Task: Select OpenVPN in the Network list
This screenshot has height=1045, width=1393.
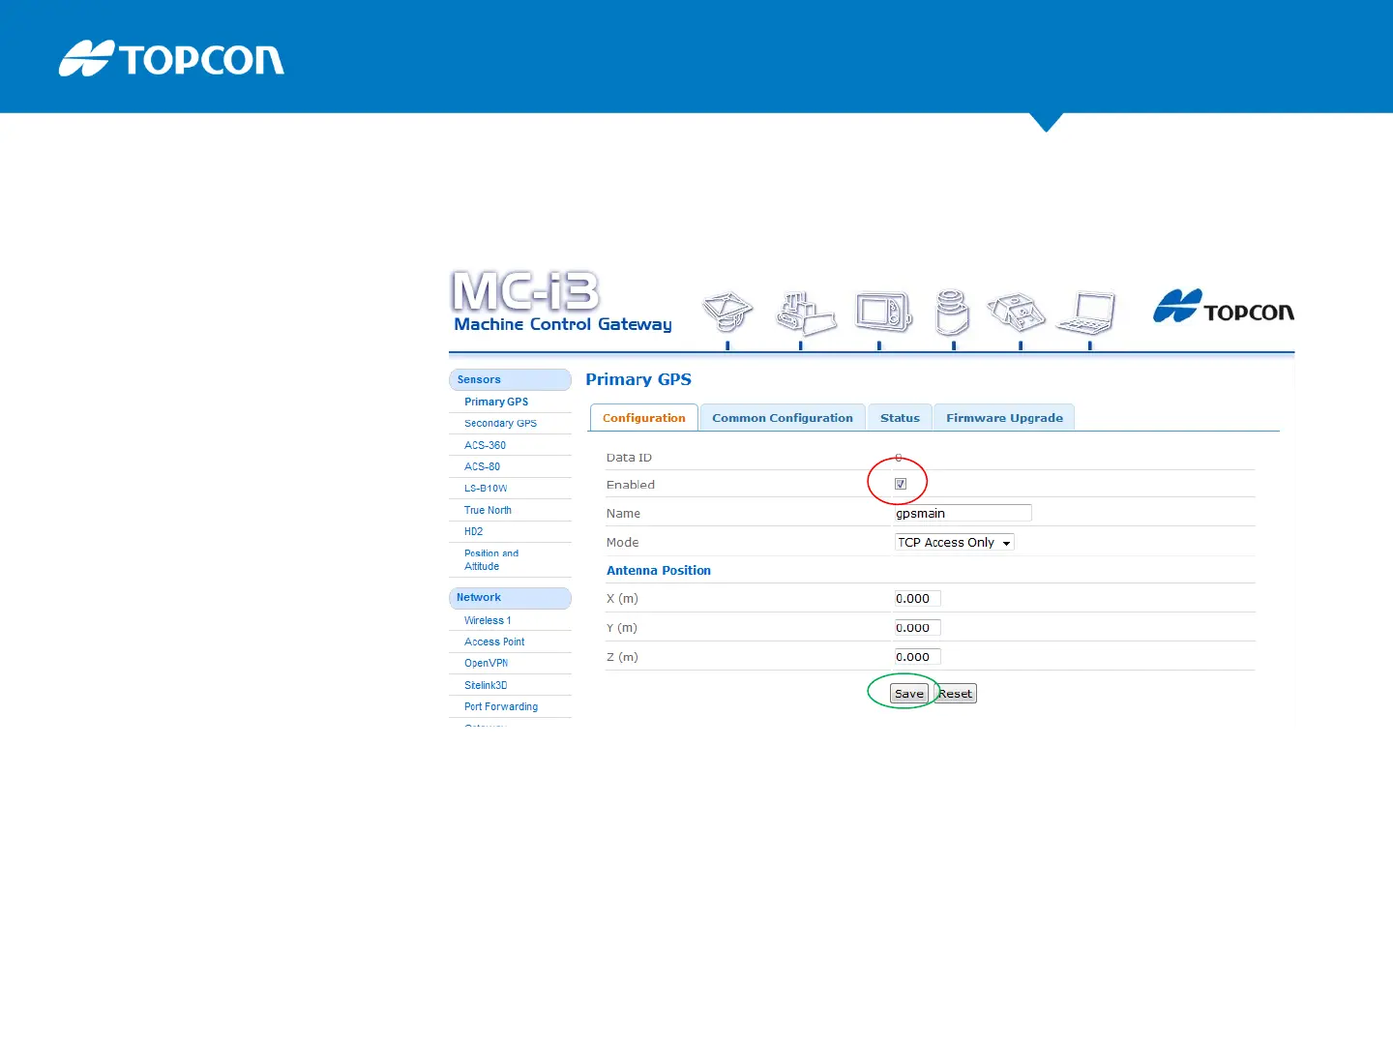Action: [486, 664]
